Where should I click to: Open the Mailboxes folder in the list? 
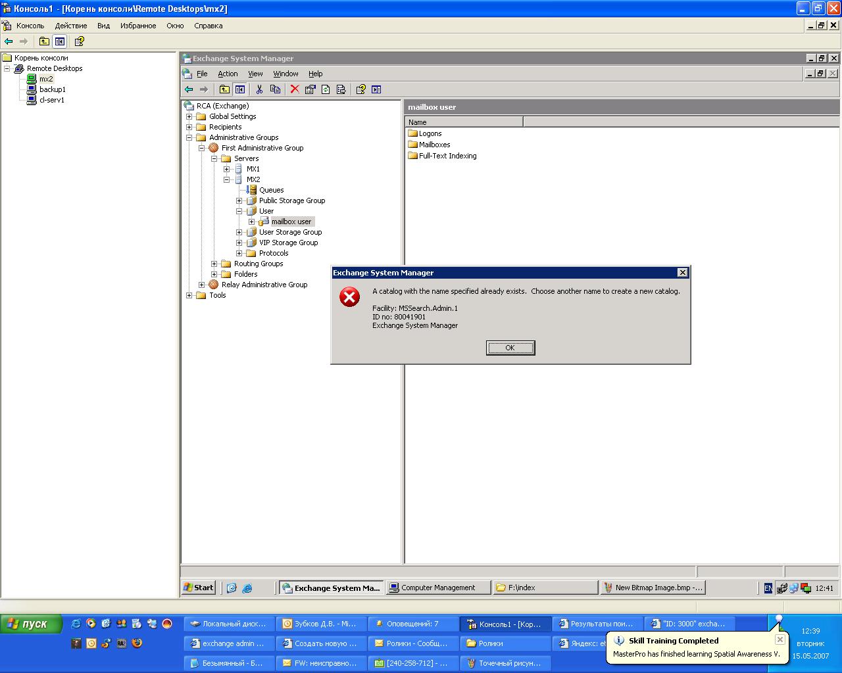click(429, 145)
